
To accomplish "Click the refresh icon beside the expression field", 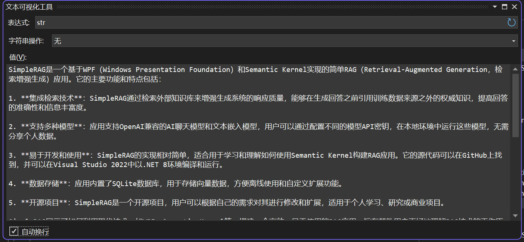I will click(511, 23).
